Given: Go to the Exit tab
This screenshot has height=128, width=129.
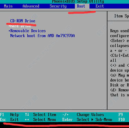Looking at the screenshot, I should coord(100,6).
